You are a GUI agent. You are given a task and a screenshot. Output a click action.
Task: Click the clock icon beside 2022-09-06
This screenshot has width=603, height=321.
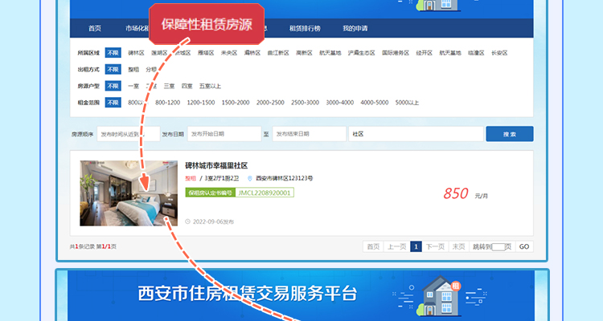tap(188, 221)
